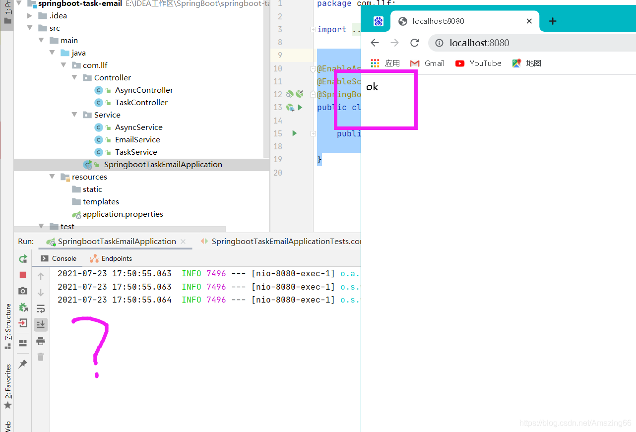Image resolution: width=636 pixels, height=432 pixels.
Task: Rerun SpringbootTaskEmailApplication with green rerun icon
Action: click(x=23, y=258)
